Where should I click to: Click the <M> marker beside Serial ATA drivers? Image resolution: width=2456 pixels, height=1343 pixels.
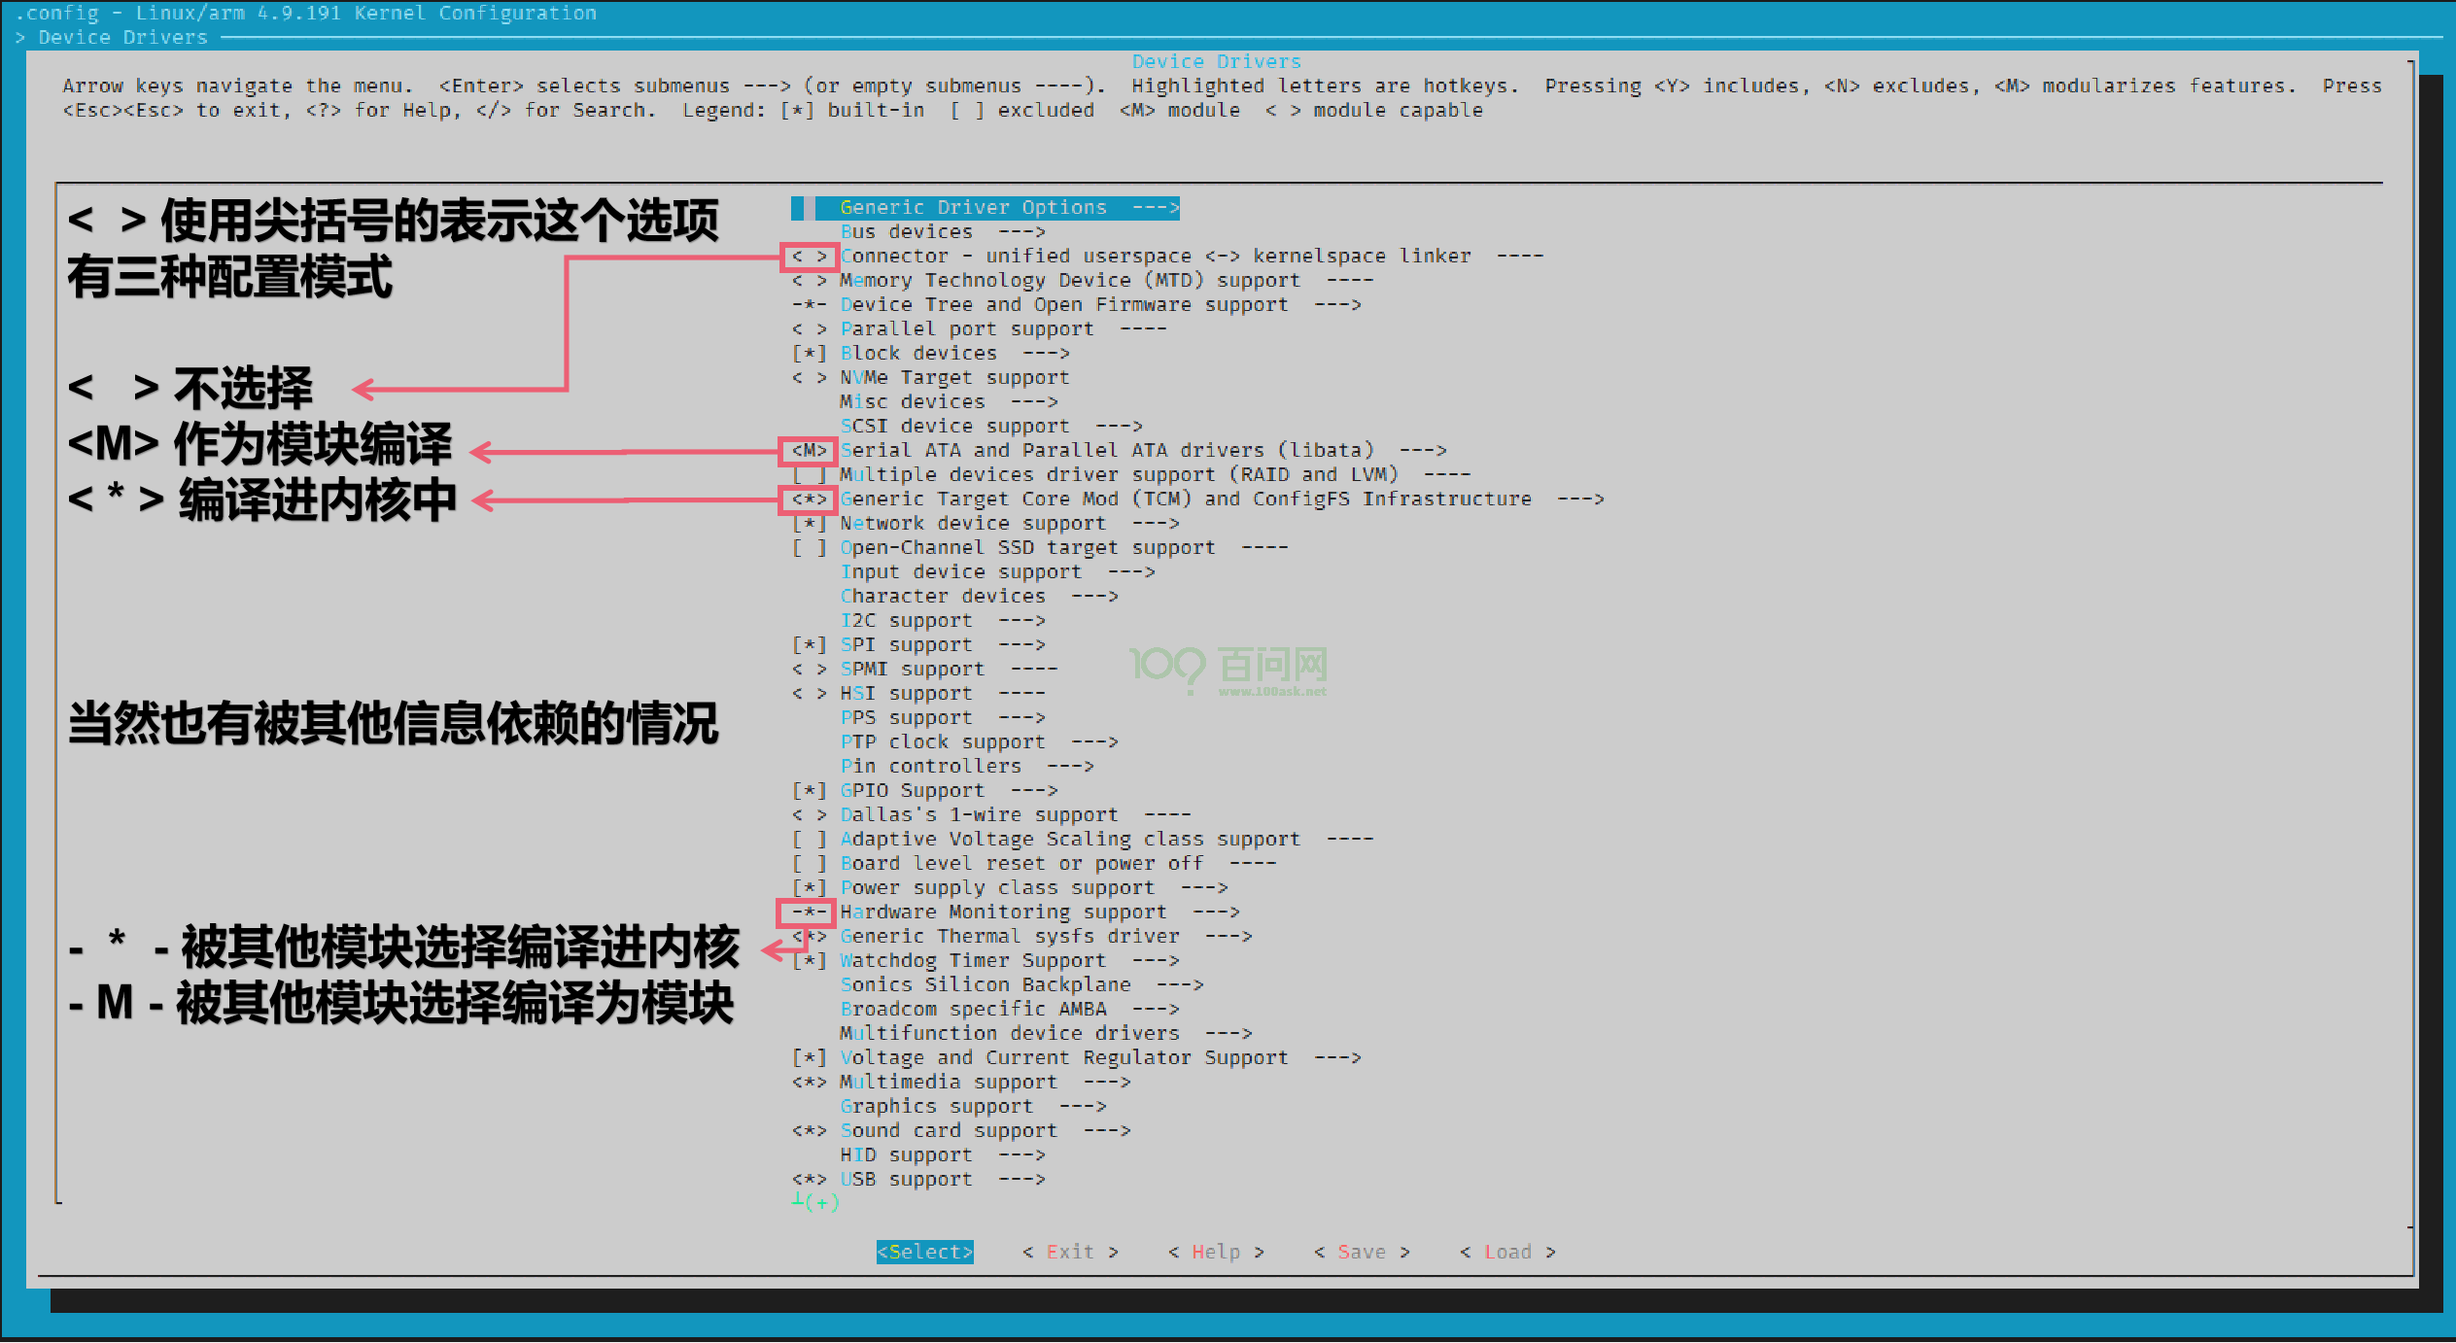pos(809,451)
